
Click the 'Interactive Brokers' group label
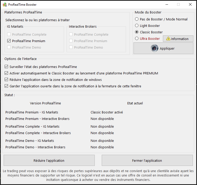[83, 27]
